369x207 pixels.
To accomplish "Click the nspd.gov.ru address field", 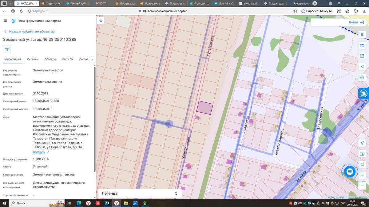I will [41, 11].
